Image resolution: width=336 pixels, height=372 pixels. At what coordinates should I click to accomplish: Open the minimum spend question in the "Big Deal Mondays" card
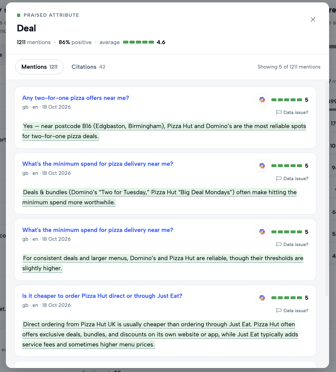pos(98,164)
